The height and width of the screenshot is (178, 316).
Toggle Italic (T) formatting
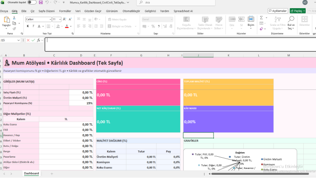33,26
